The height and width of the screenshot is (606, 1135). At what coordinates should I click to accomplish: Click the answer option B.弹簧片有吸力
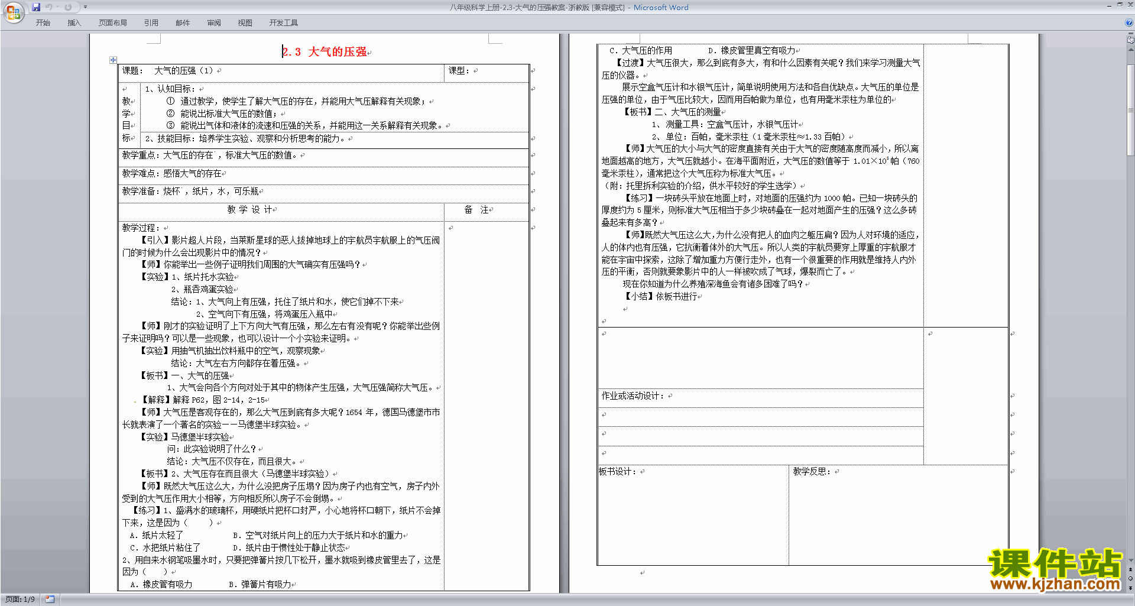point(260,584)
